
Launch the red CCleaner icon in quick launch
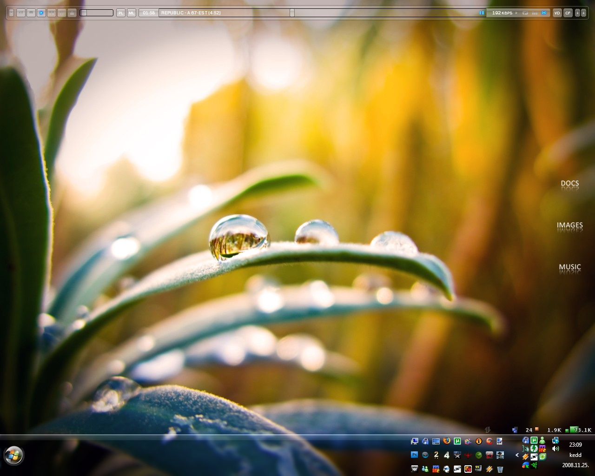489,441
